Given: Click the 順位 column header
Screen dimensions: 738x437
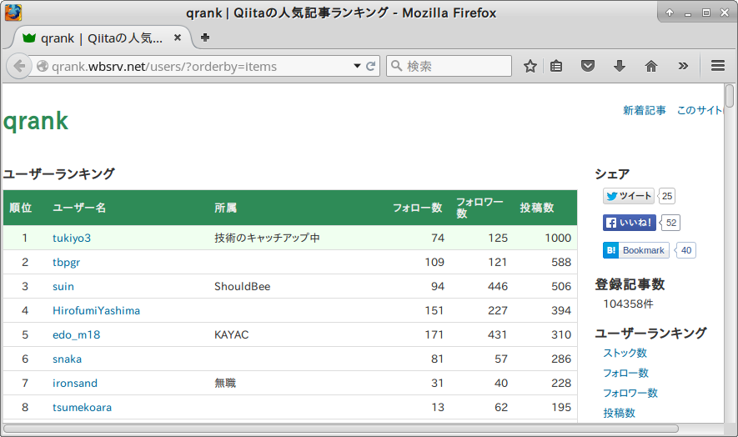Looking at the screenshot, I should (x=21, y=208).
